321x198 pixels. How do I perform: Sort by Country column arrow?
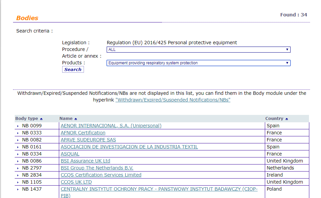(x=287, y=119)
